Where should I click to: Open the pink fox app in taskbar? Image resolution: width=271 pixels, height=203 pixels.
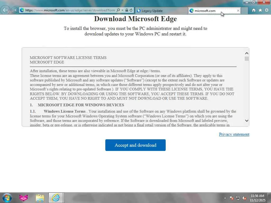coord(24,198)
